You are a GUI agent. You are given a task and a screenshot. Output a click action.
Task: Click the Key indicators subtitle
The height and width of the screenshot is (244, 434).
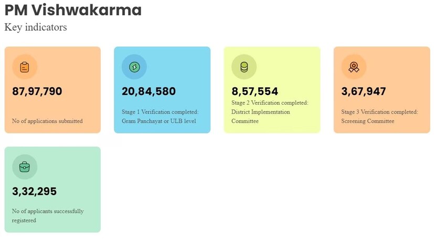[x=36, y=27]
